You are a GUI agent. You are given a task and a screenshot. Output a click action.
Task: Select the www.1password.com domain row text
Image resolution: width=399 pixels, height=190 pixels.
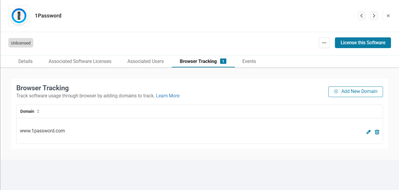pyautogui.click(x=42, y=131)
